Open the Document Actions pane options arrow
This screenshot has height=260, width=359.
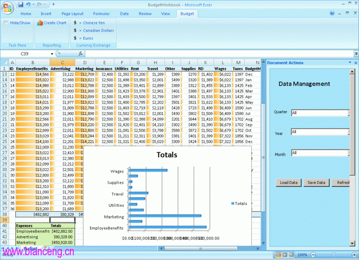point(350,63)
